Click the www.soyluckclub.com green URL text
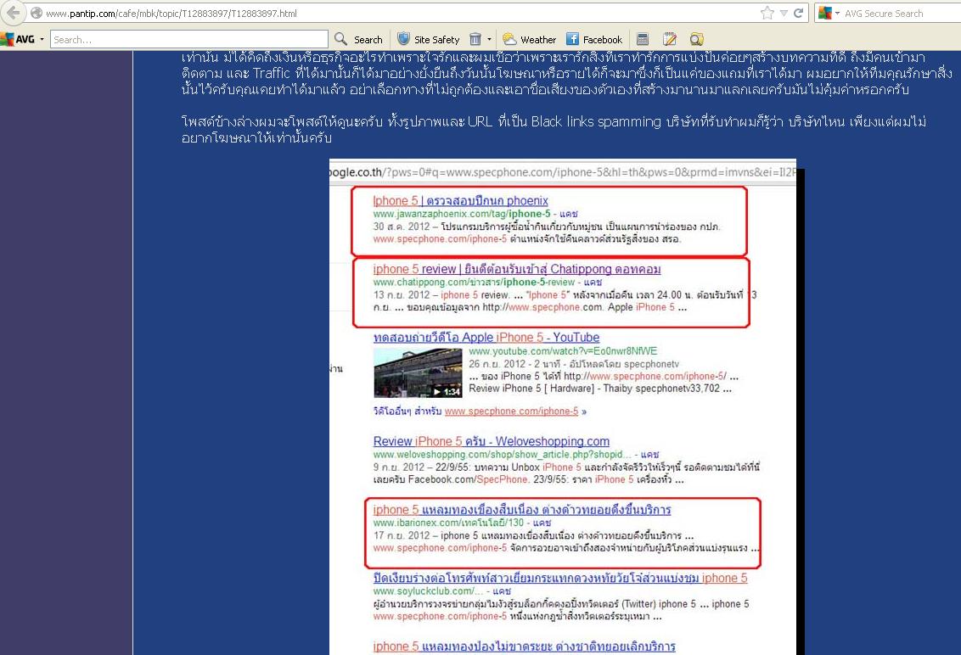This screenshot has width=961, height=655. coord(427,591)
